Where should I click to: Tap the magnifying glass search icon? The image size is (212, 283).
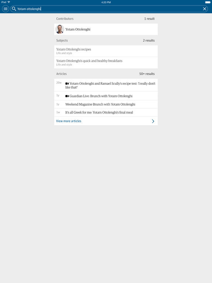pyautogui.click(x=14, y=9)
